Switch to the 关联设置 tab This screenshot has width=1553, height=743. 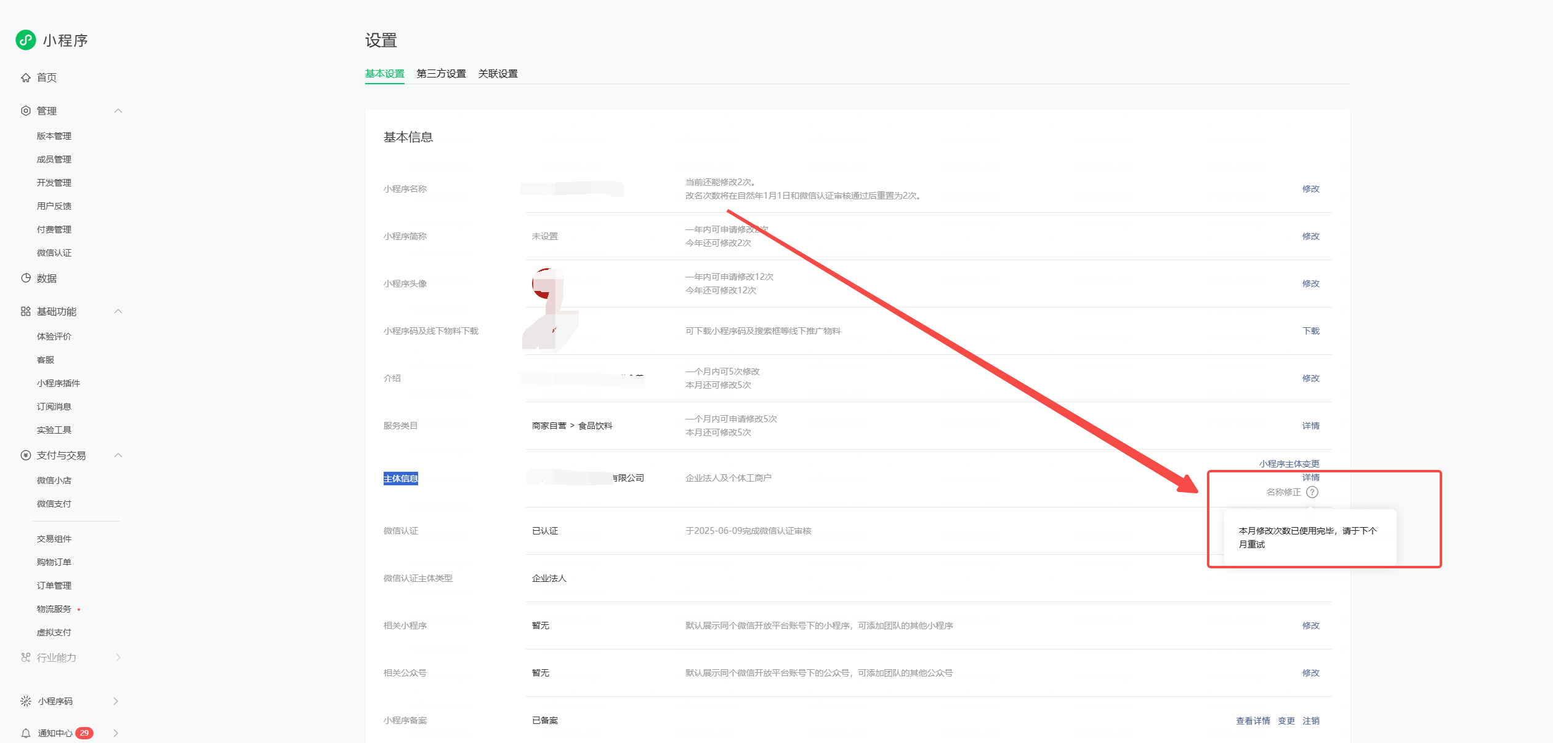[498, 74]
